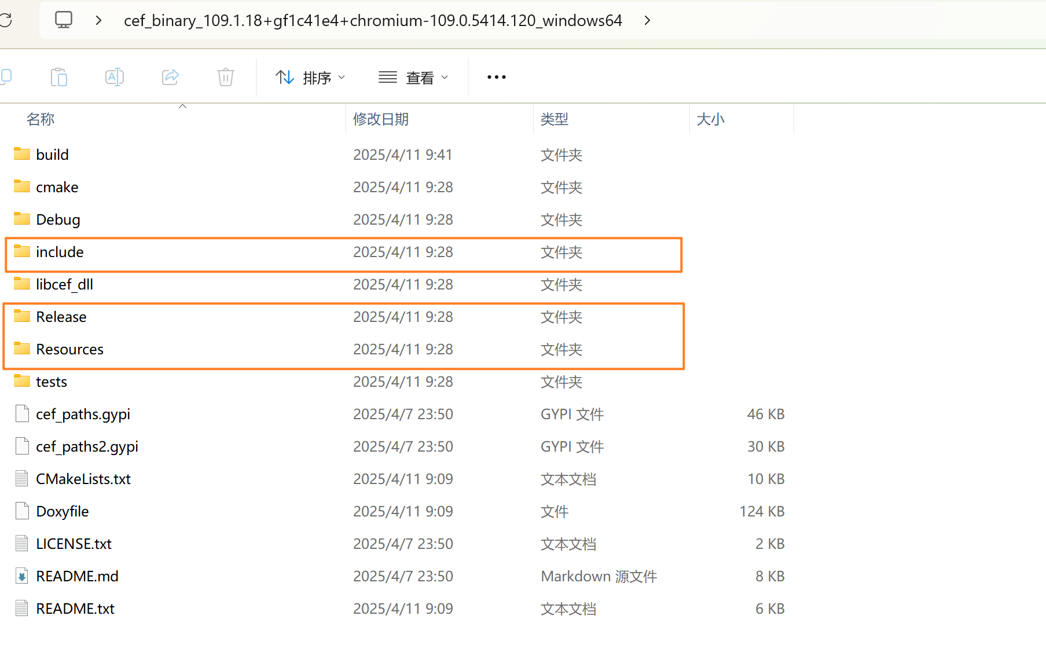This screenshot has width=1046, height=656.
Task: Select the CMakeLists.txt file
Action: click(83, 478)
